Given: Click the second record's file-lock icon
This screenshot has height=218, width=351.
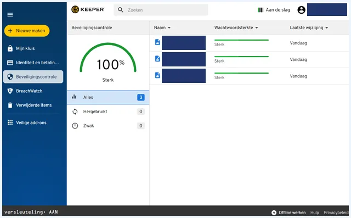Looking at the screenshot, I should tap(157, 59).
